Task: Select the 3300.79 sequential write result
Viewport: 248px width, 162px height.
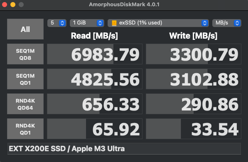Action: click(194, 54)
